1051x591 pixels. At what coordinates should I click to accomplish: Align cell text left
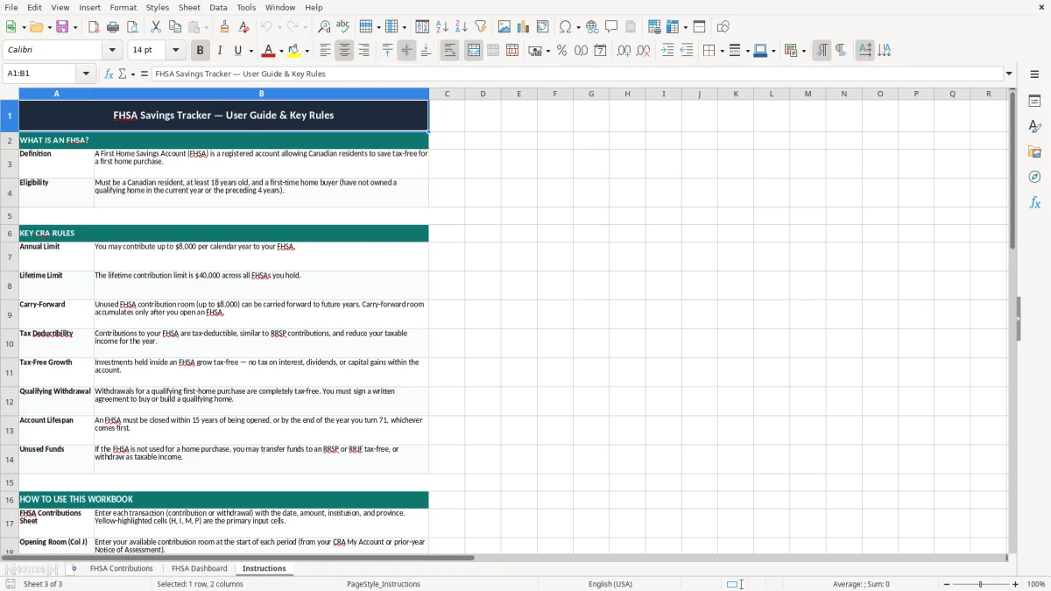pyautogui.click(x=325, y=51)
